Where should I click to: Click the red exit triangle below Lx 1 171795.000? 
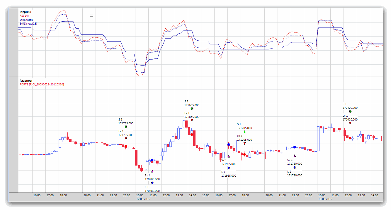pyautogui.click(x=126, y=139)
